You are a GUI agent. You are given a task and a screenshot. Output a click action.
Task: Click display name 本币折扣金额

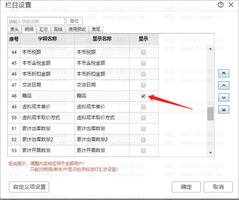click(x=102, y=74)
